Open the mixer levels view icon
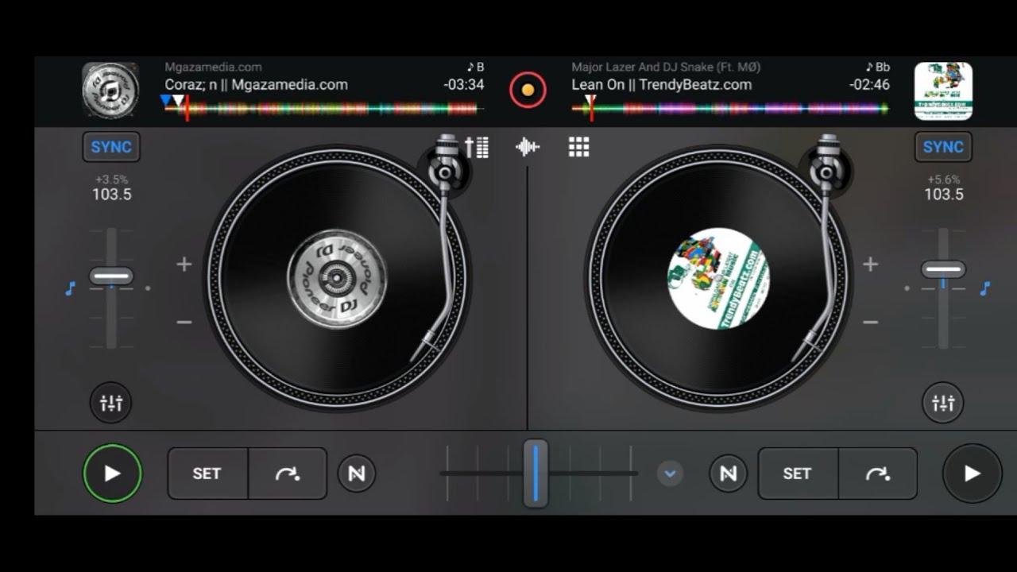Image resolution: width=1017 pixels, height=572 pixels. click(477, 147)
